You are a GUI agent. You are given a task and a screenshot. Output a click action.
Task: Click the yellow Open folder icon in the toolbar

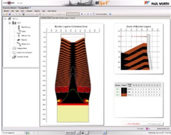(6, 14)
